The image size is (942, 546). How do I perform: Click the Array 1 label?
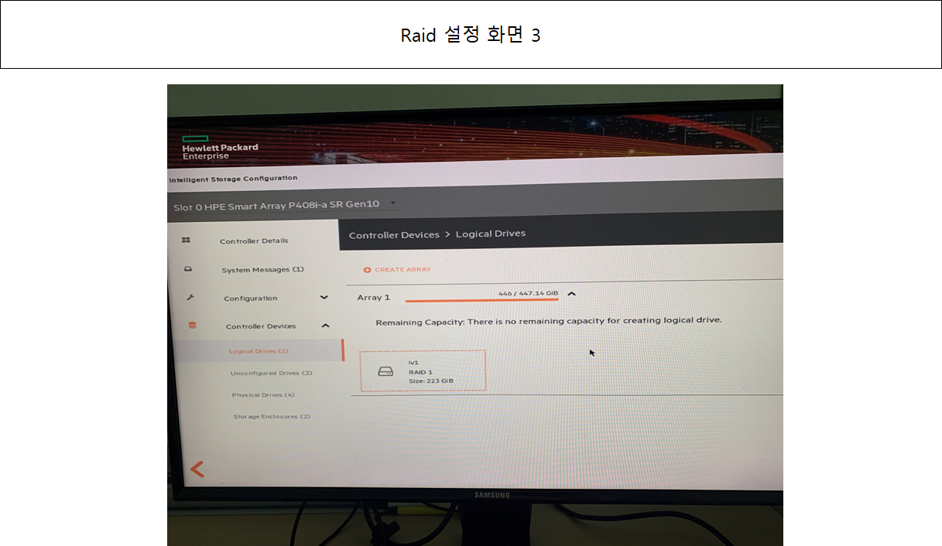coord(374,297)
